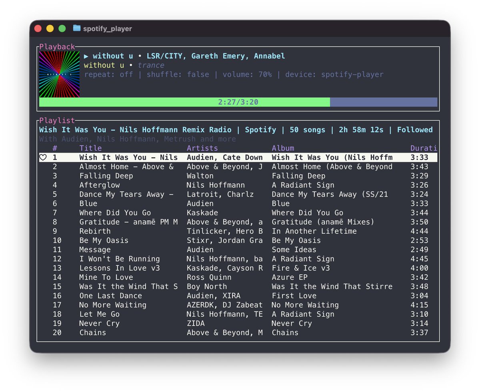Select track I Won't Be Running
This screenshot has height=392, width=480.
coord(120,259)
